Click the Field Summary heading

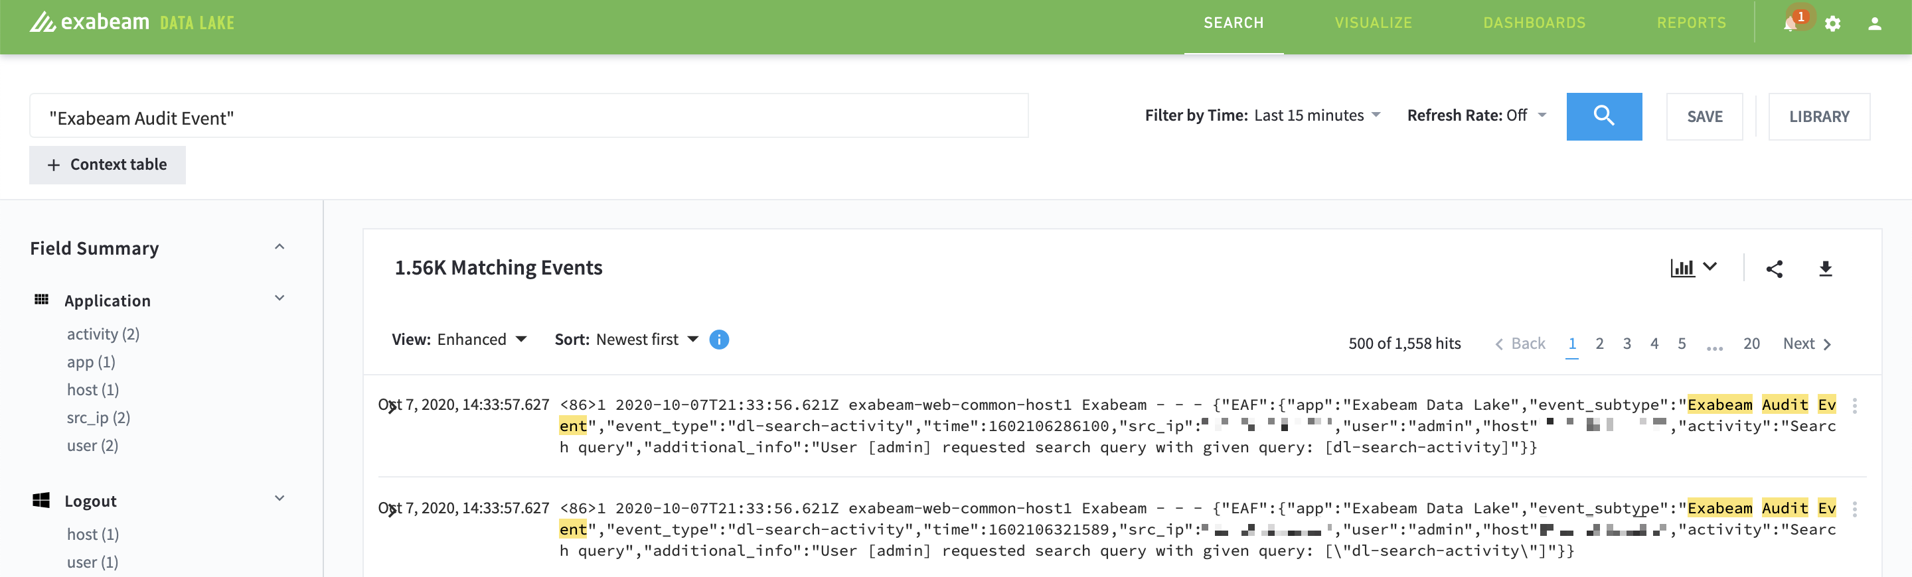[94, 249]
